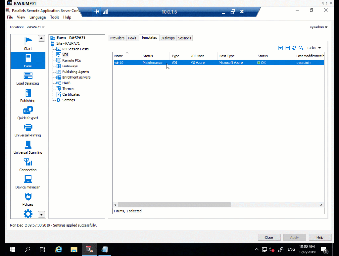Open the View menu
The image size is (339, 256).
[x=21, y=17]
